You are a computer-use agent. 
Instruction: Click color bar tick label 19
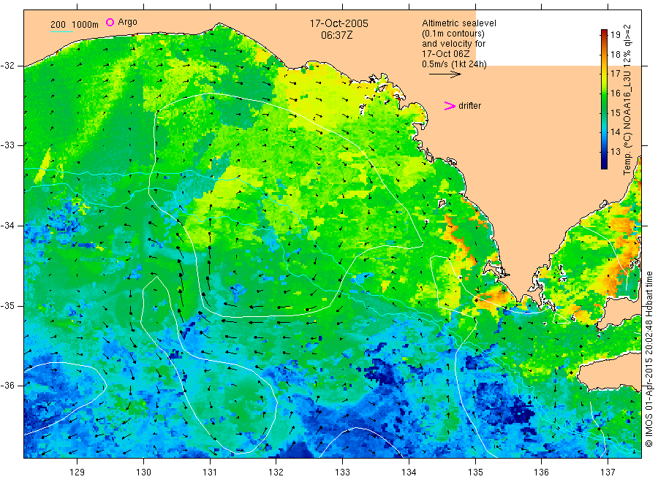(x=615, y=35)
